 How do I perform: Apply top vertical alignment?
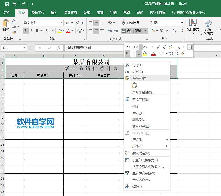[x=90, y=22]
